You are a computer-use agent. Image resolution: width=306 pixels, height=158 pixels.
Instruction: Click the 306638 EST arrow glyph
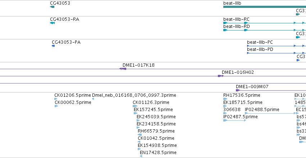(x=225, y=113)
